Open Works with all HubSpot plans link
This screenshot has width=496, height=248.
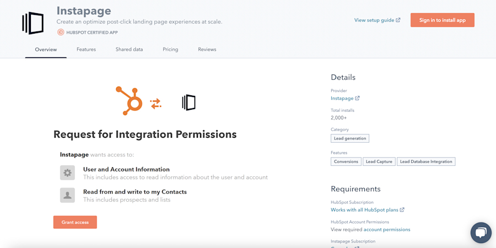point(365,209)
